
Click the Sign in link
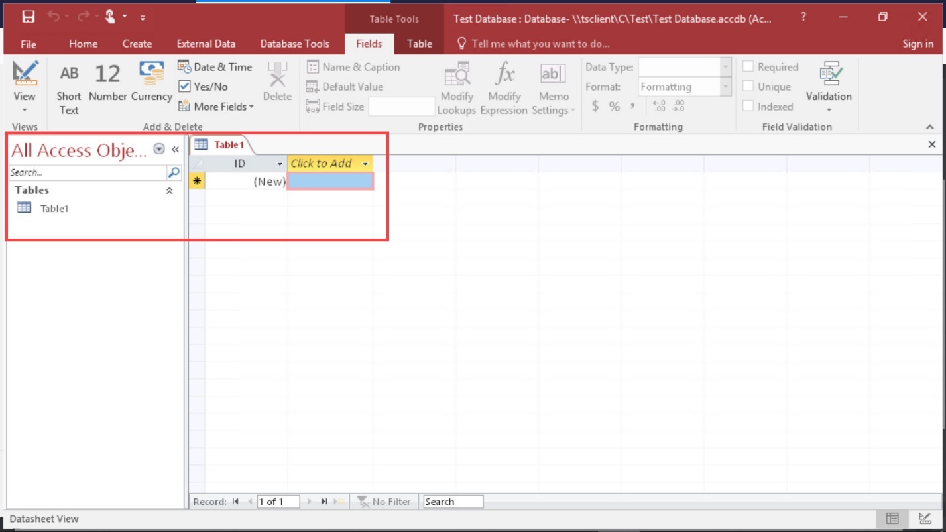(917, 44)
